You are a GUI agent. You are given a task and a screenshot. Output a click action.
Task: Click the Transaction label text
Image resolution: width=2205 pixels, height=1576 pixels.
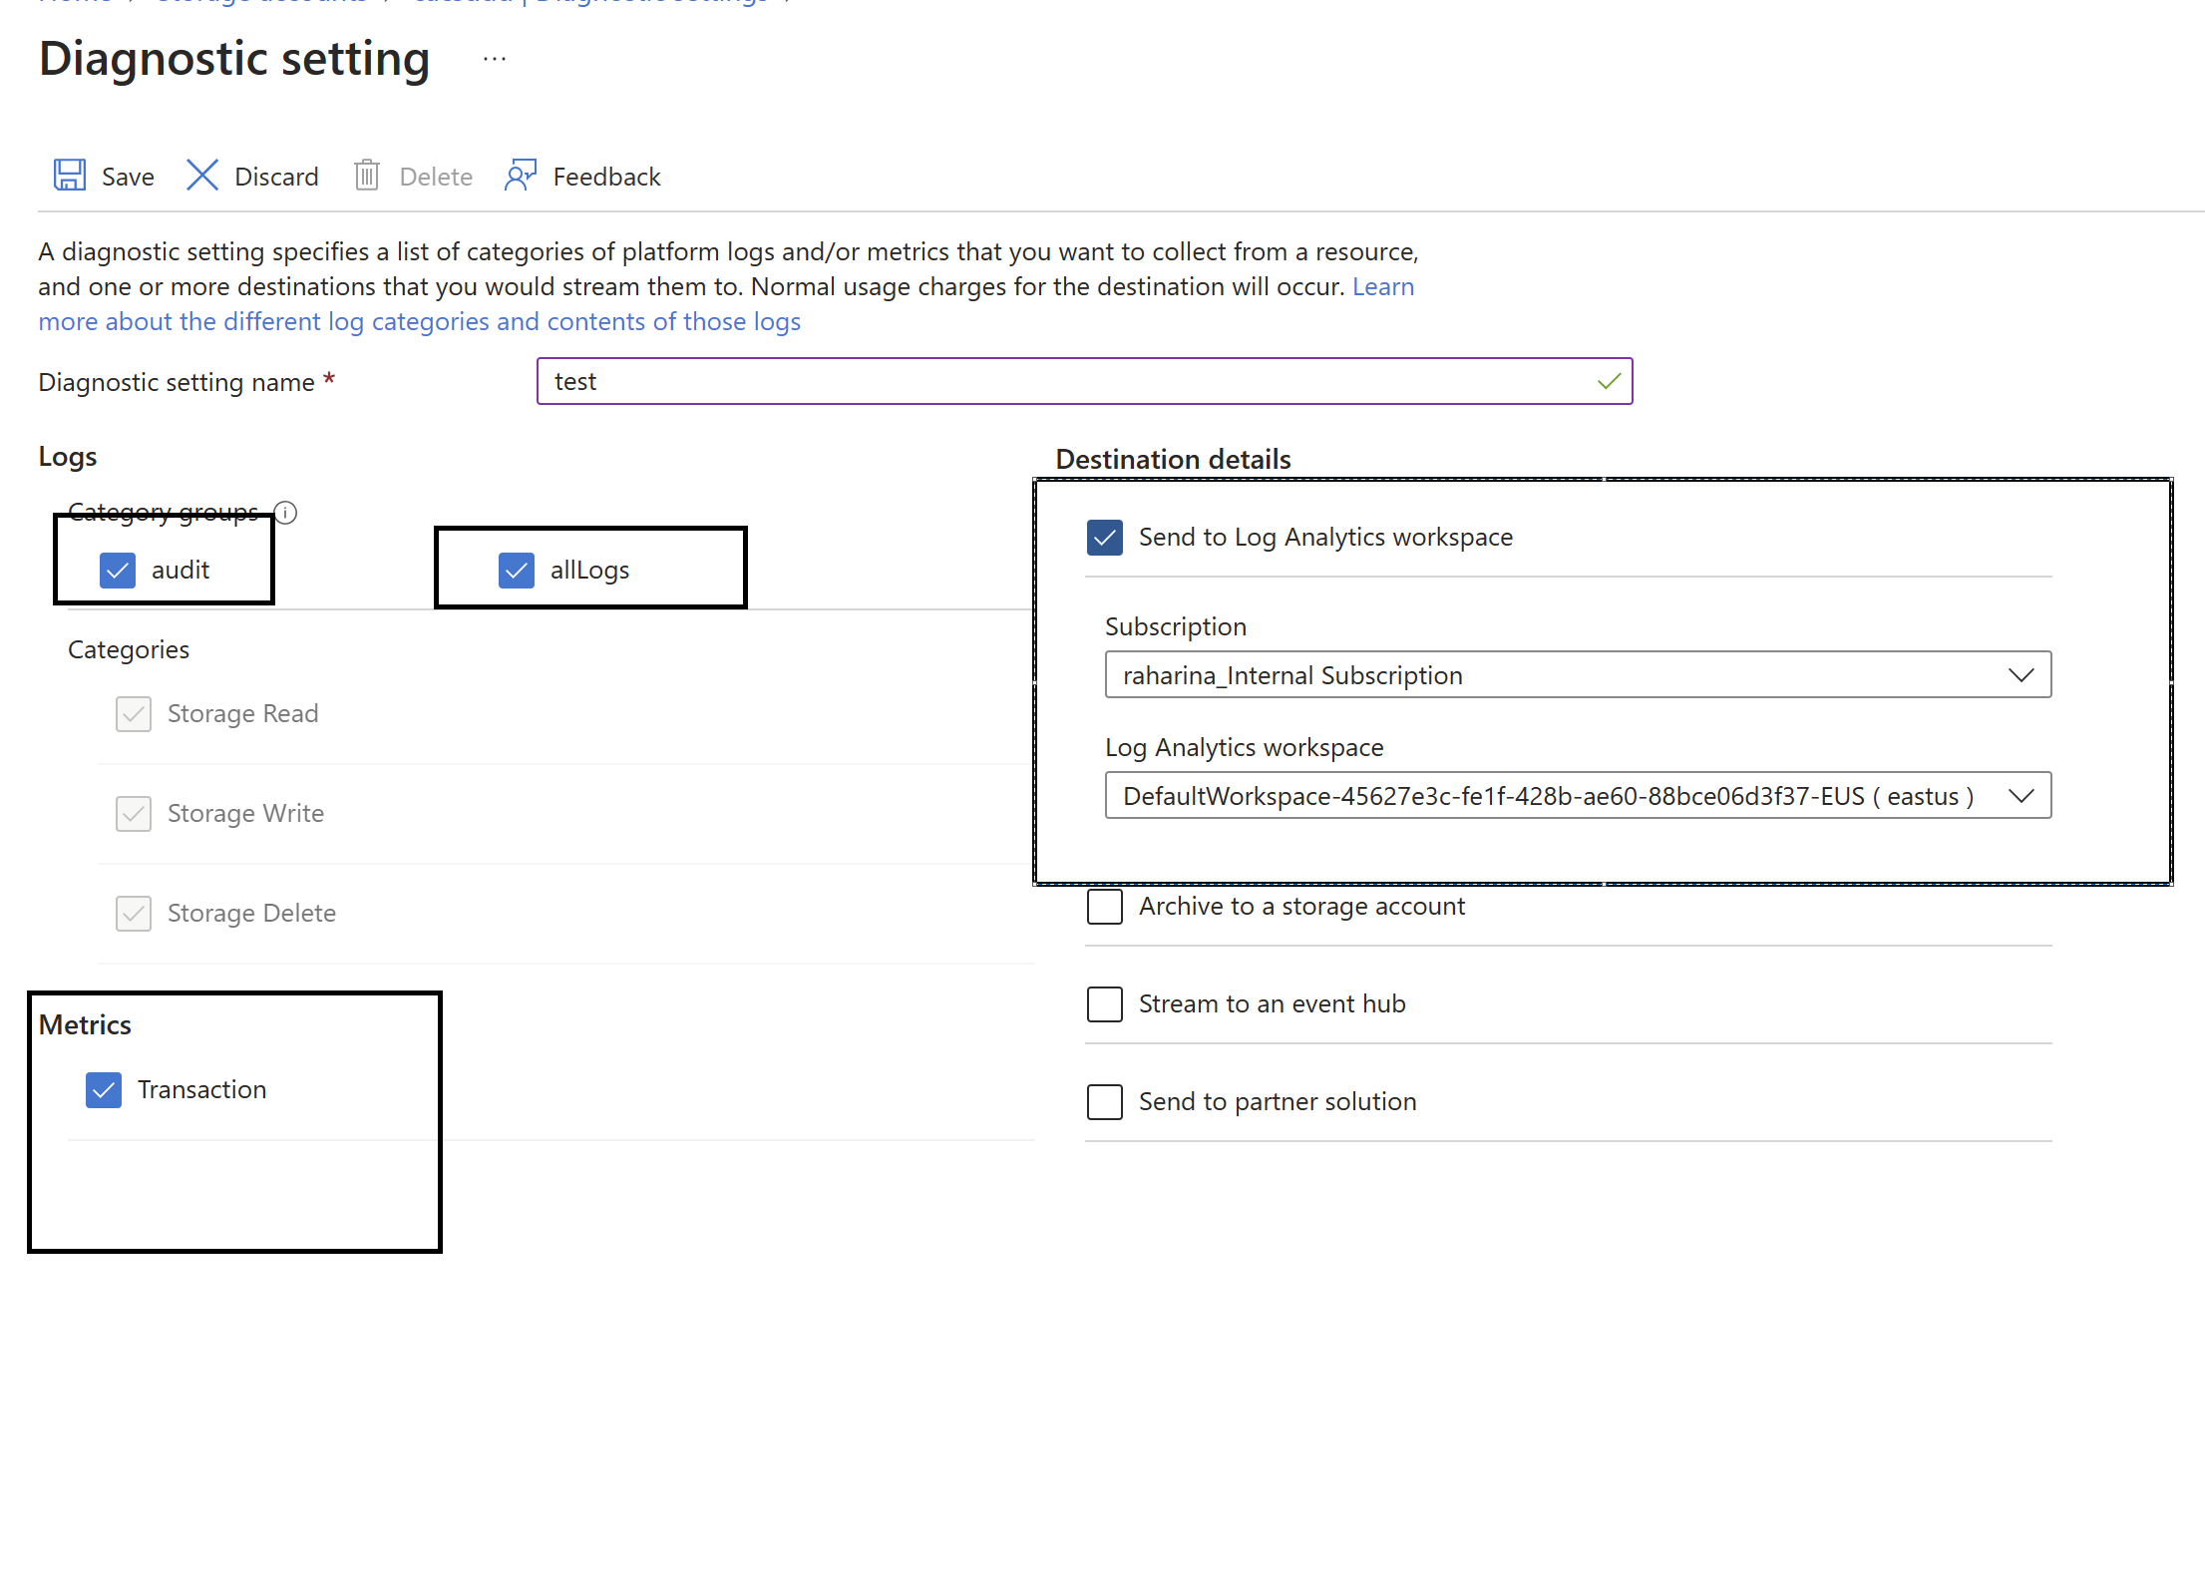(x=201, y=1090)
